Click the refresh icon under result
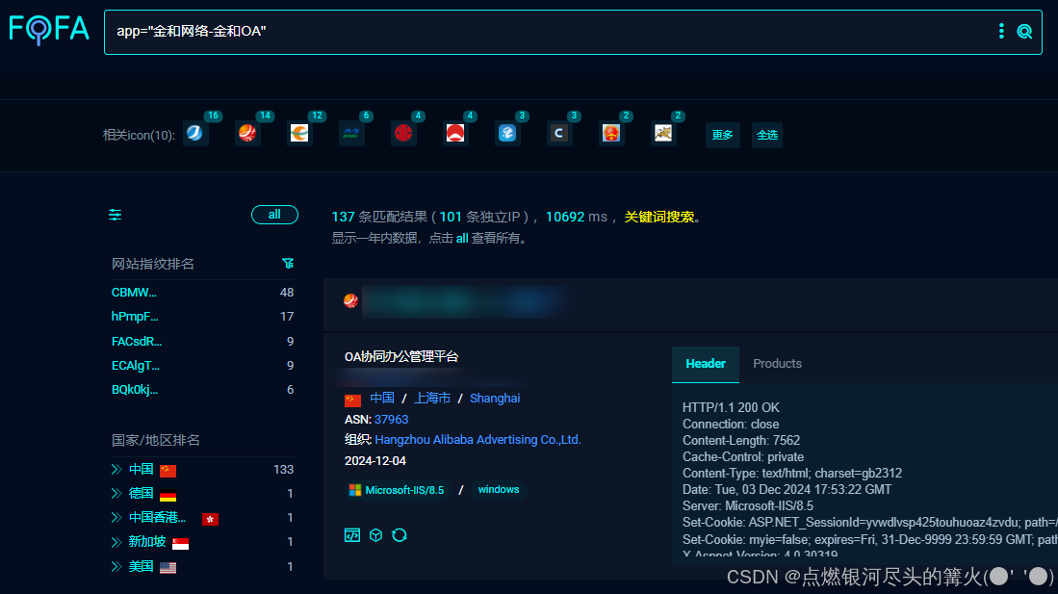This screenshot has width=1058, height=594. point(400,535)
